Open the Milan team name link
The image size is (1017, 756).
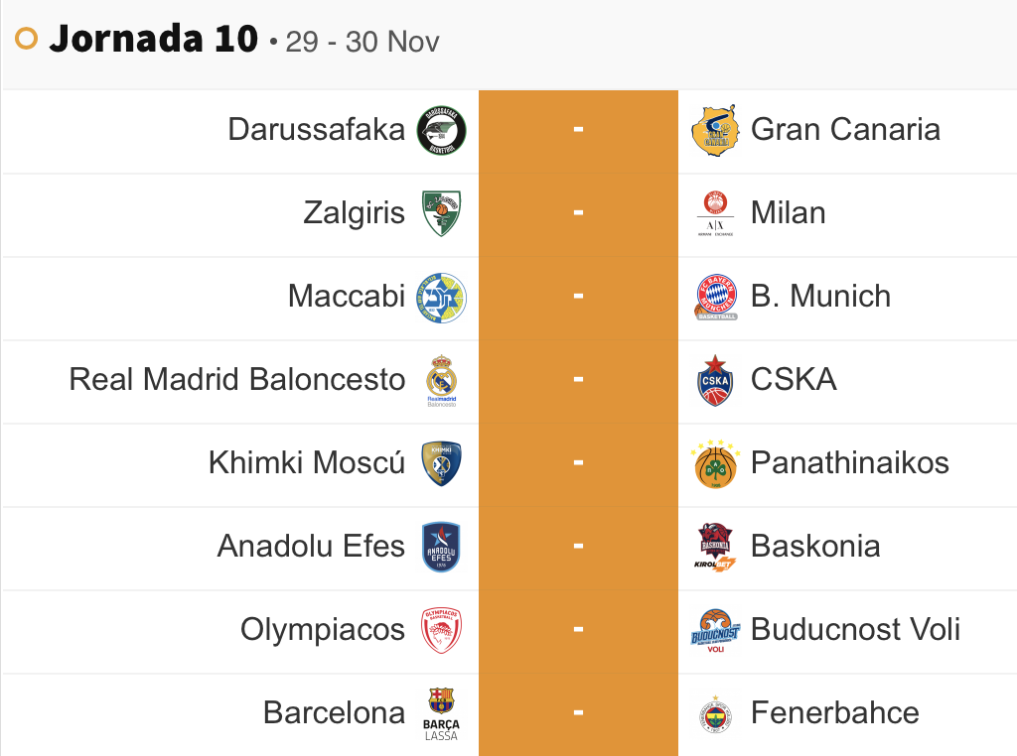tap(788, 213)
